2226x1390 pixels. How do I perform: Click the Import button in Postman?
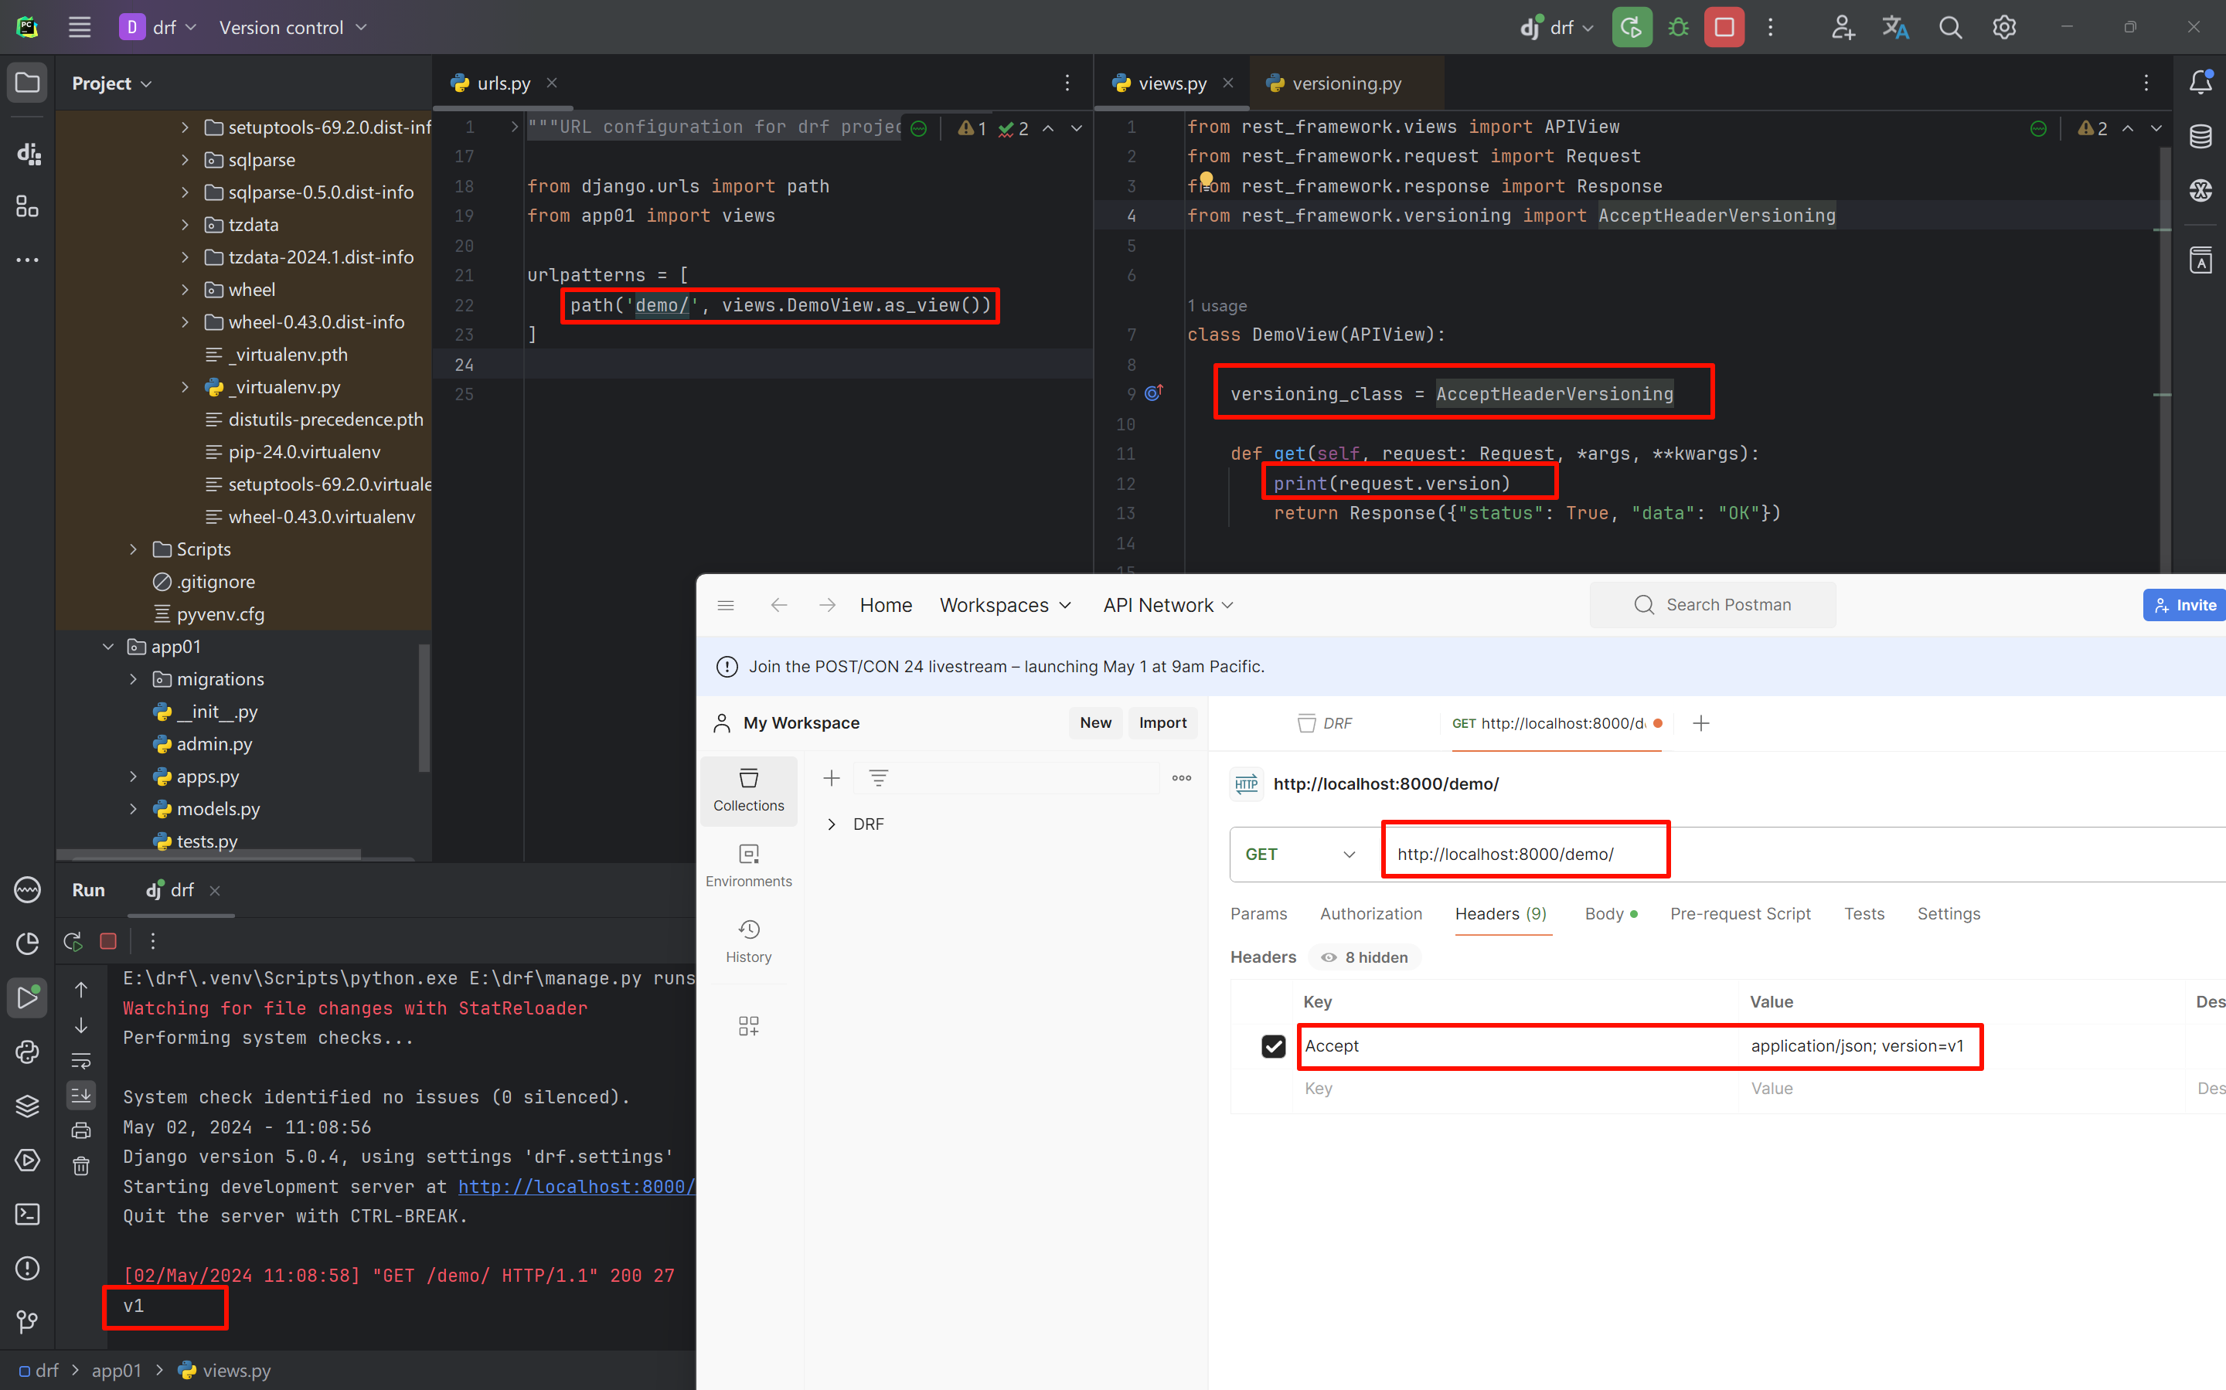tap(1162, 722)
